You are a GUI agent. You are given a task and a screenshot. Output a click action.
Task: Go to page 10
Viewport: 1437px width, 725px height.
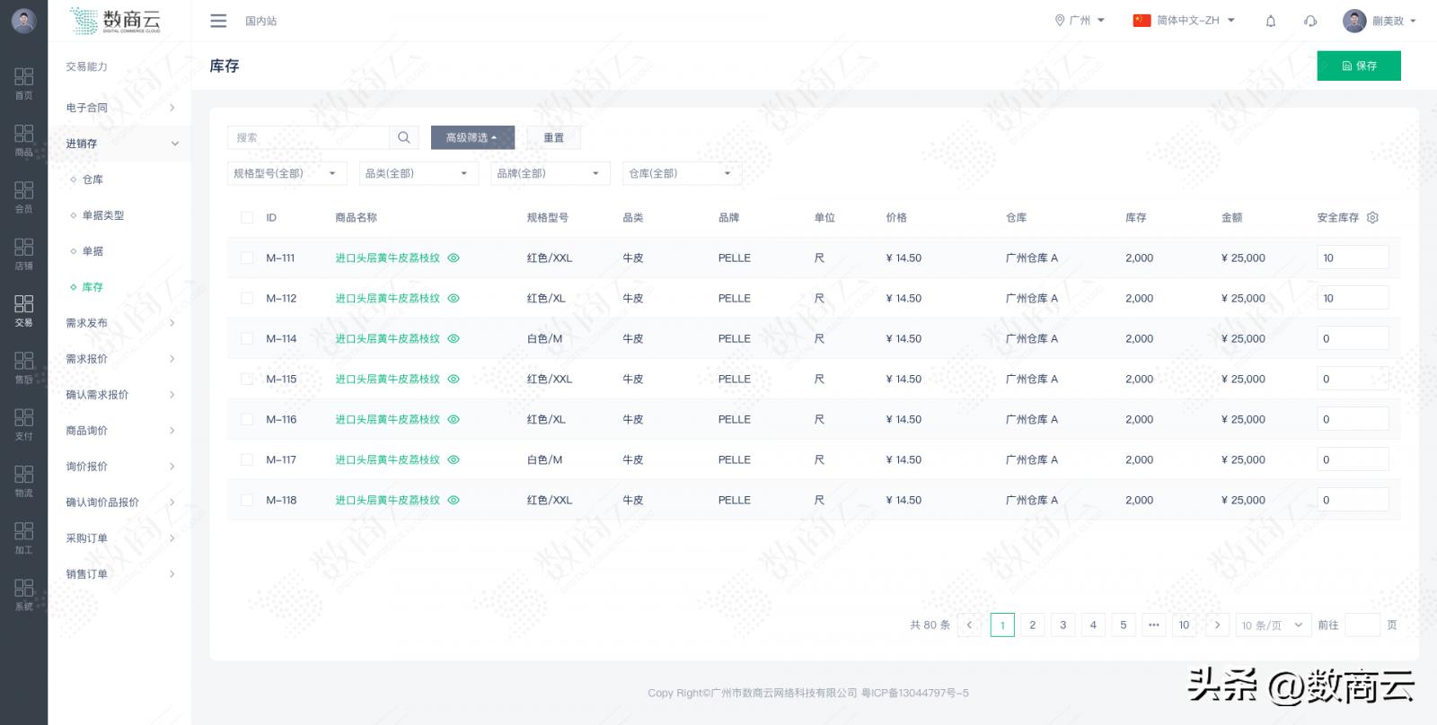pyautogui.click(x=1184, y=625)
